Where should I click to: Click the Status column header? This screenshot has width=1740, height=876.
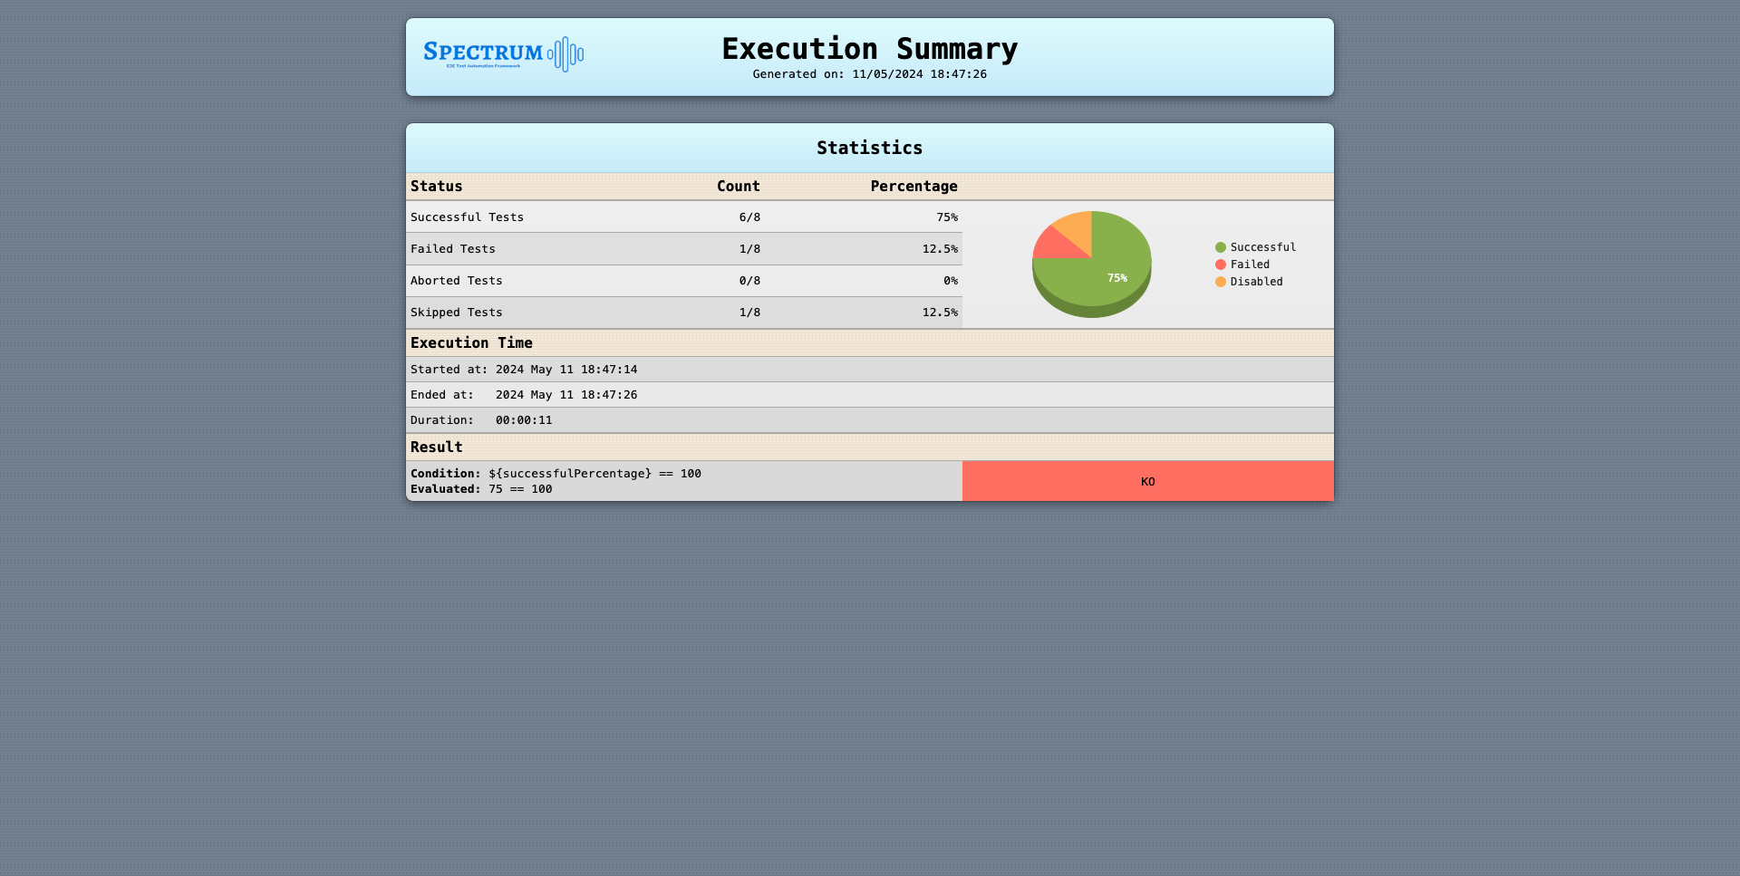click(x=437, y=186)
